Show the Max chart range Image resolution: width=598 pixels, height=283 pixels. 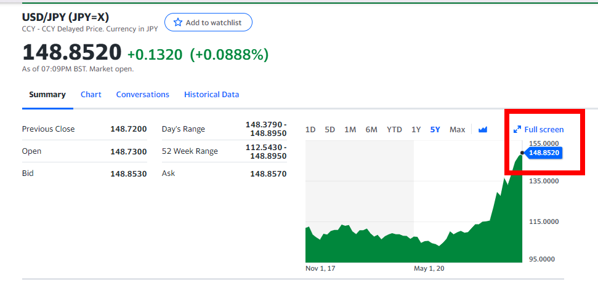[457, 129]
